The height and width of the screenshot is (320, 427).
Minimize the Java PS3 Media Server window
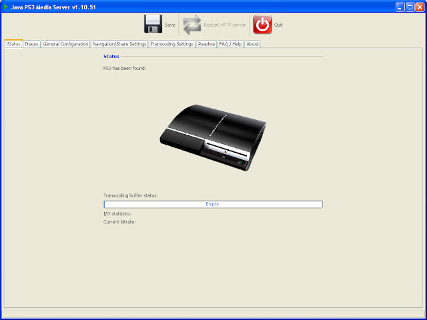[400, 7]
